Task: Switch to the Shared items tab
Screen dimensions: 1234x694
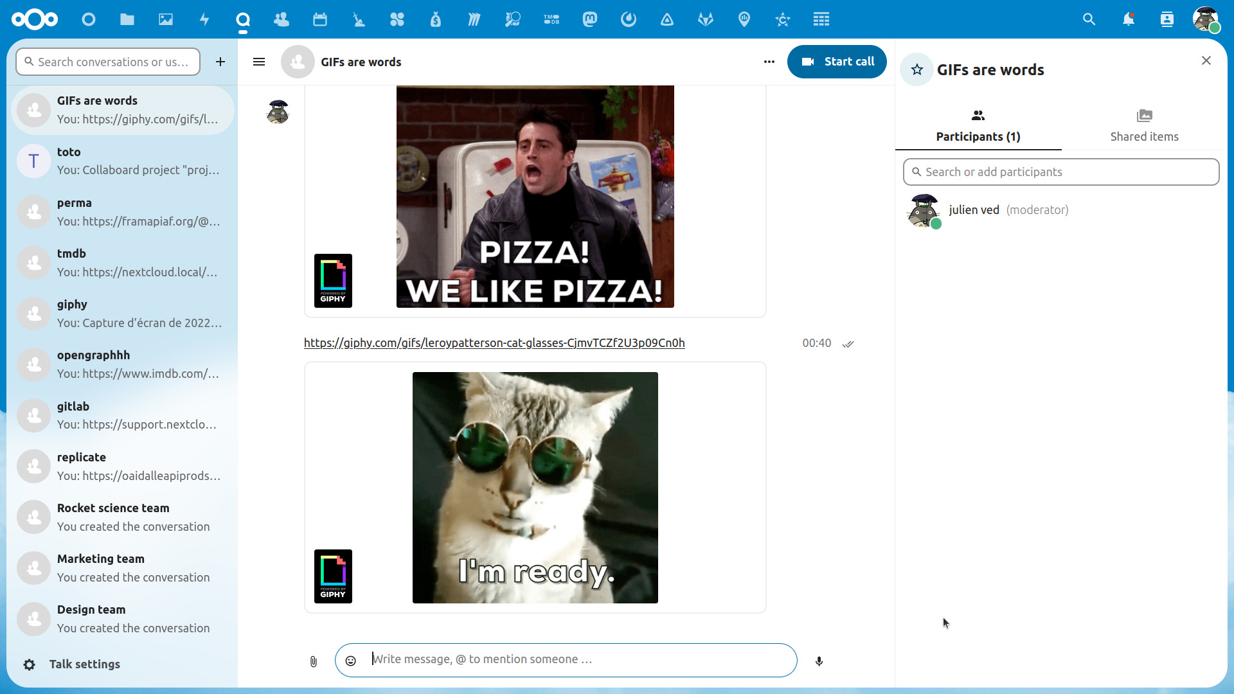Action: tap(1144, 126)
